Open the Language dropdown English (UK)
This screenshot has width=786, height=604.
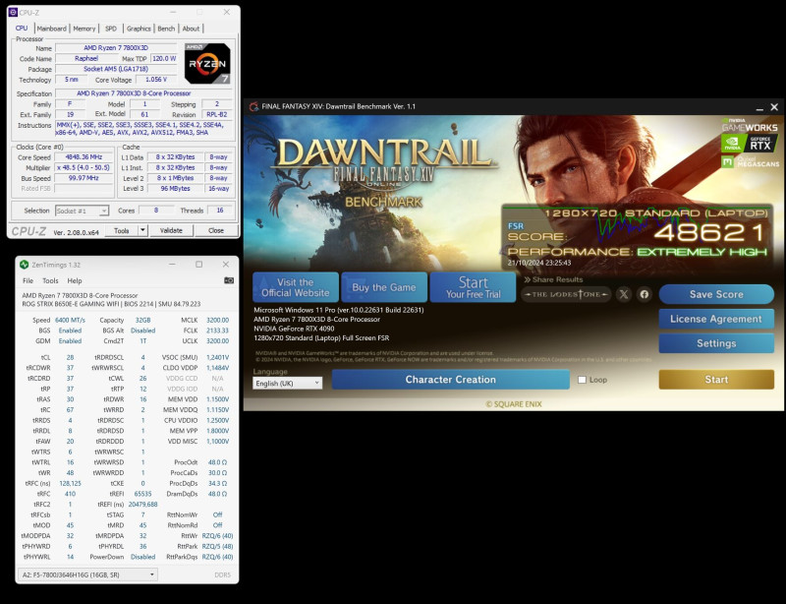287,383
